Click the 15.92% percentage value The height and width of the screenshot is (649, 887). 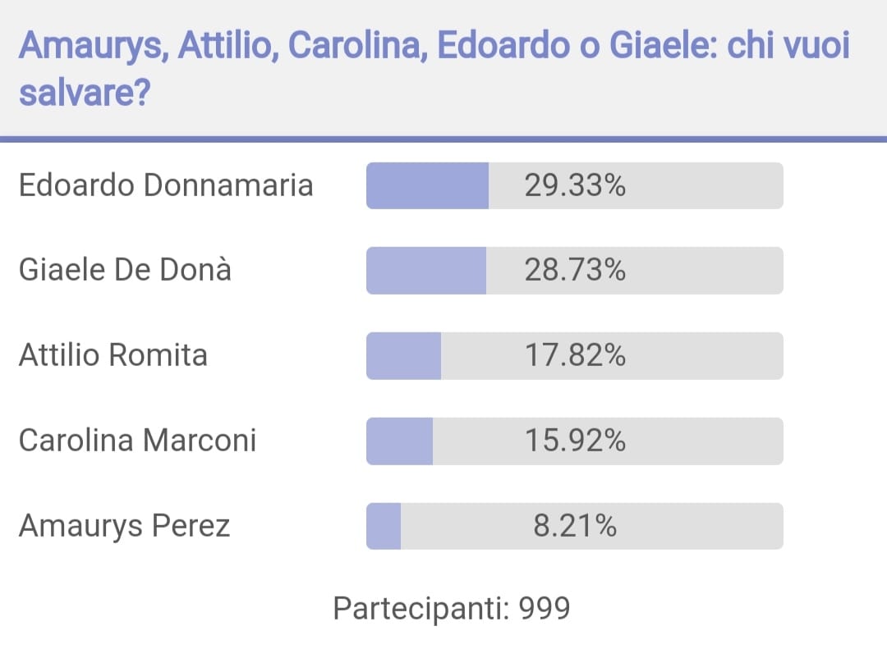(575, 441)
